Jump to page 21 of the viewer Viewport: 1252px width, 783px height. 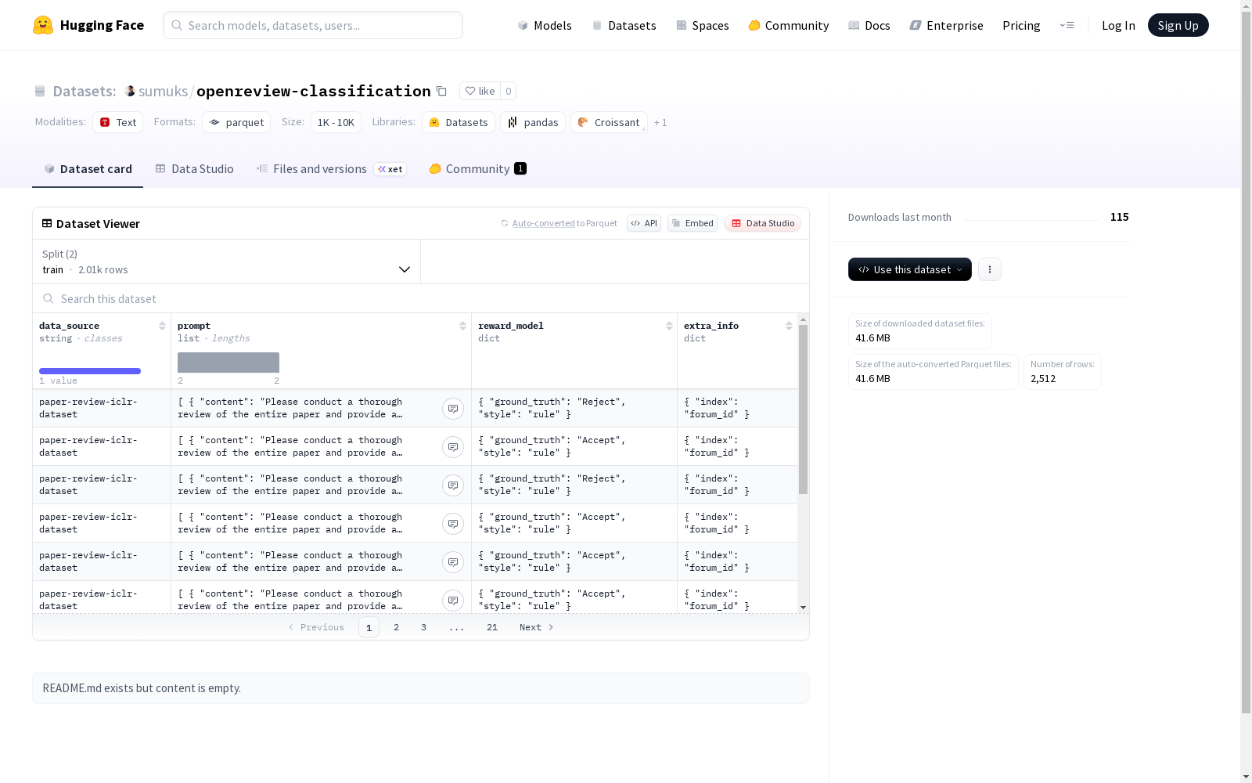click(492, 627)
